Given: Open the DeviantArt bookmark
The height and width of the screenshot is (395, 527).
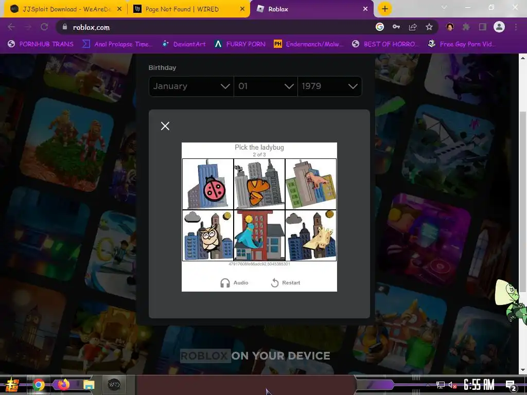Looking at the screenshot, I should (184, 44).
